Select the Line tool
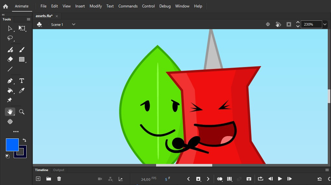Image resolution: width=331 pixels, height=185 pixels. (x=10, y=69)
